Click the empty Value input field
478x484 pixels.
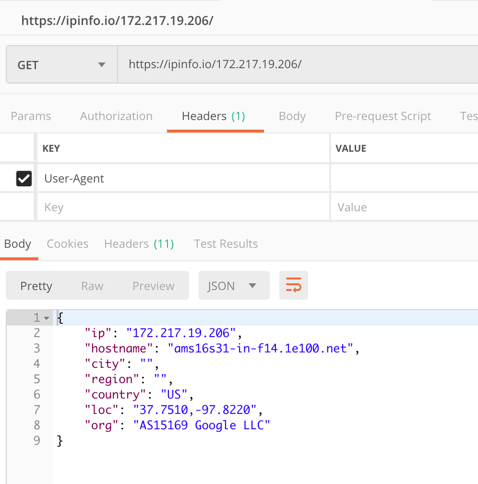(x=403, y=207)
